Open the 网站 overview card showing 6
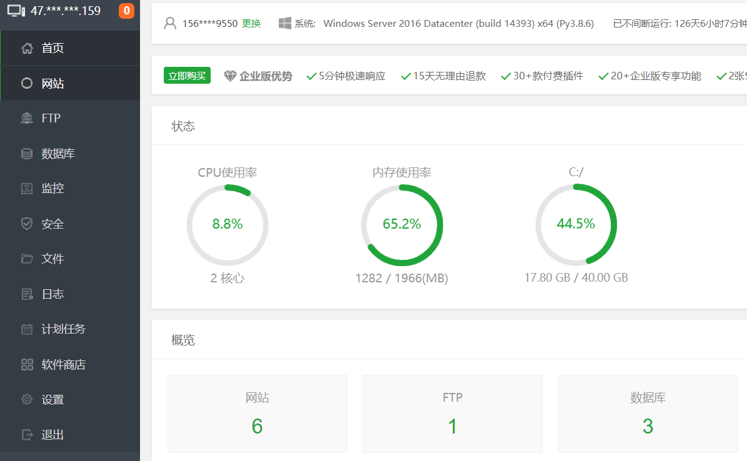 [257, 414]
